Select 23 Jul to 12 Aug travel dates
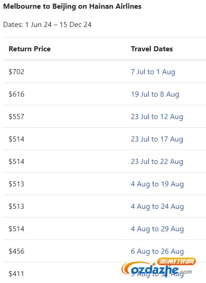This screenshot has height=283, width=206. [157, 117]
